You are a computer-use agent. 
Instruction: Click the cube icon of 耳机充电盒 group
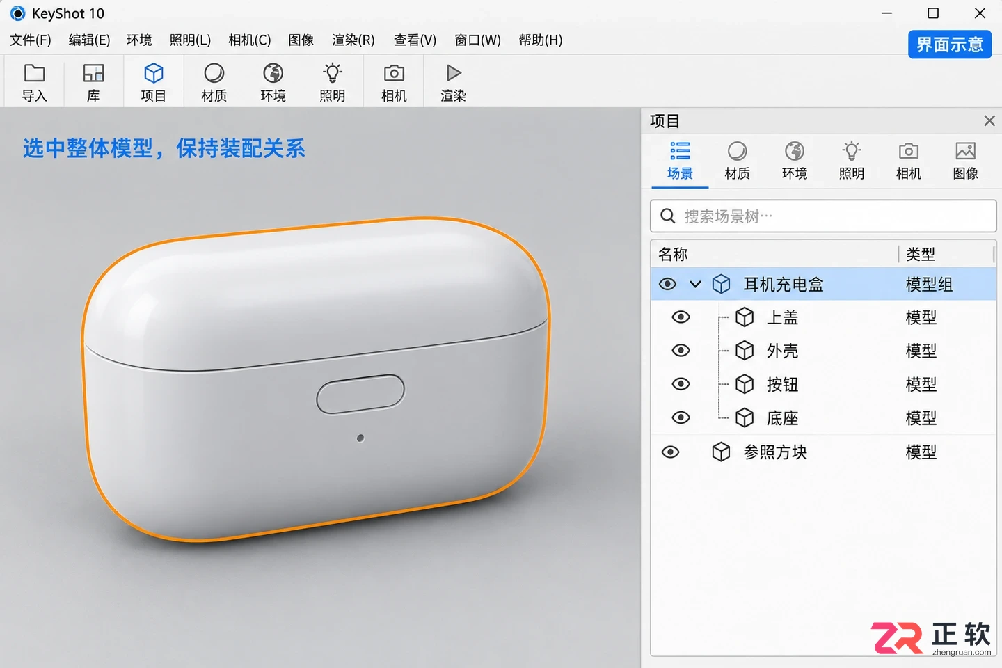(x=721, y=284)
